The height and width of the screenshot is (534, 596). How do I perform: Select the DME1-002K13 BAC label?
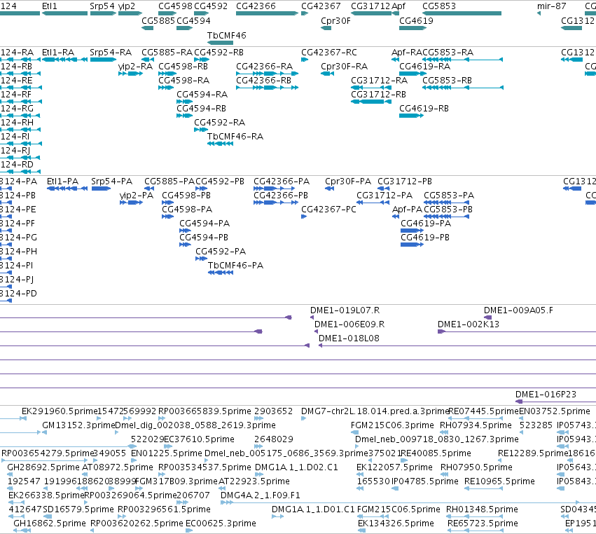(469, 324)
